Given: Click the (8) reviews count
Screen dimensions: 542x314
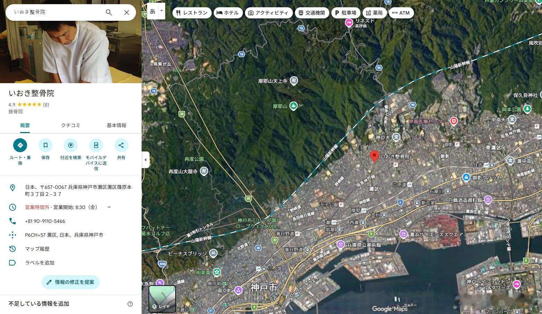Looking at the screenshot, I should pyautogui.click(x=46, y=105).
